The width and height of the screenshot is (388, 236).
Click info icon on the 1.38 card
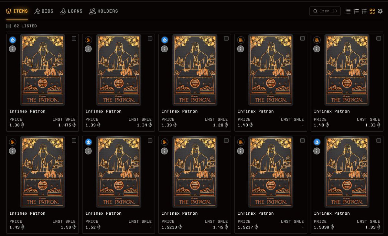tap(12, 49)
